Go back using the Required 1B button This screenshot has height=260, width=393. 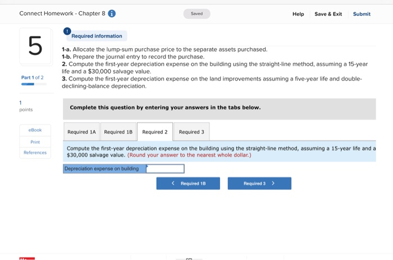click(188, 184)
